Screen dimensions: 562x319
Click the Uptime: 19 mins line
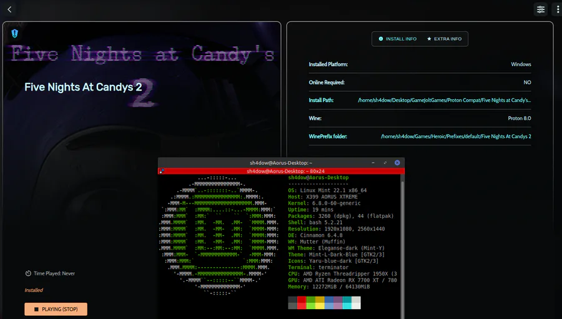[x=311, y=210]
